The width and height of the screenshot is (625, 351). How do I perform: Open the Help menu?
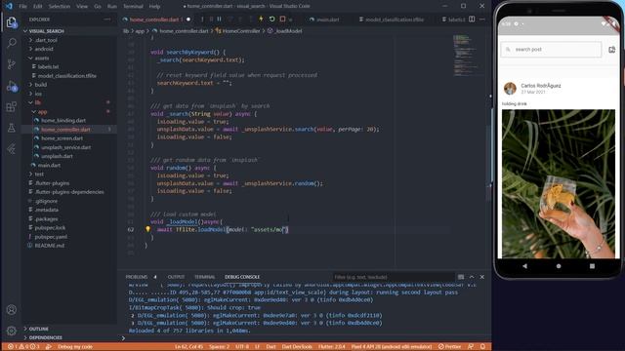coord(154,7)
